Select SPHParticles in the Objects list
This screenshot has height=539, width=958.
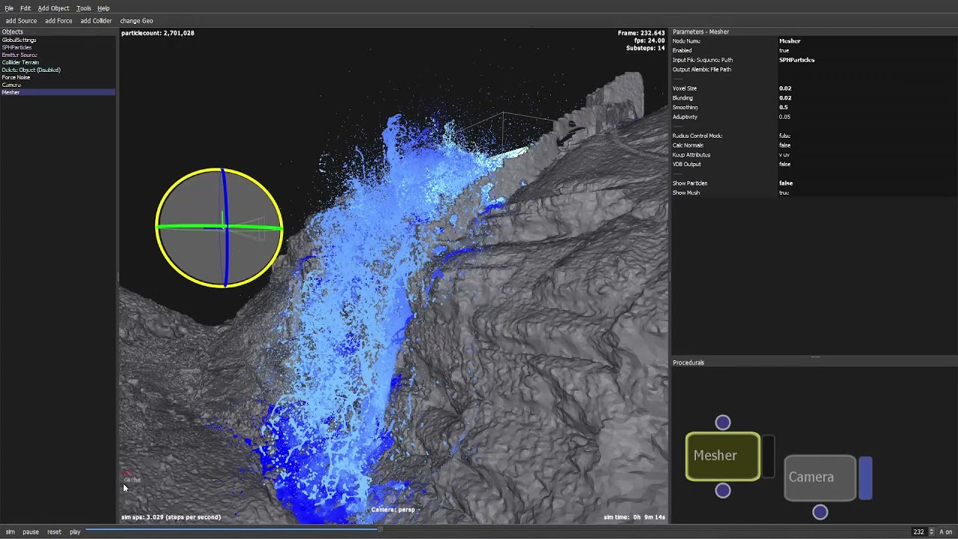point(58,47)
